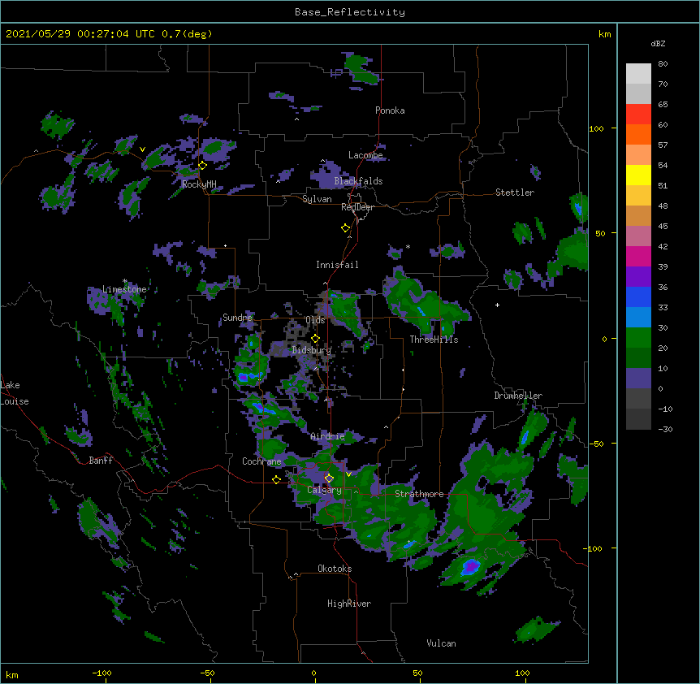Click the Didsbury town label
Image resolution: width=700 pixels, height=684 pixels.
click(x=312, y=350)
